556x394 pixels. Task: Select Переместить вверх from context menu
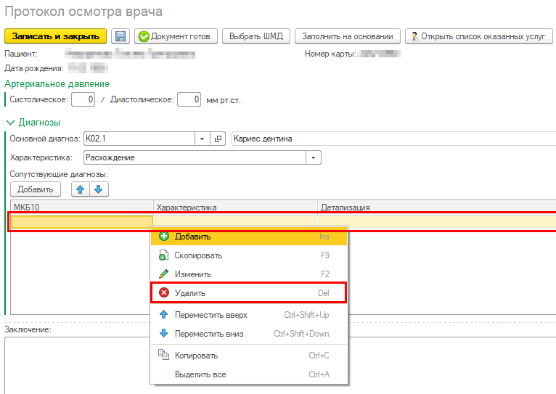click(x=210, y=315)
